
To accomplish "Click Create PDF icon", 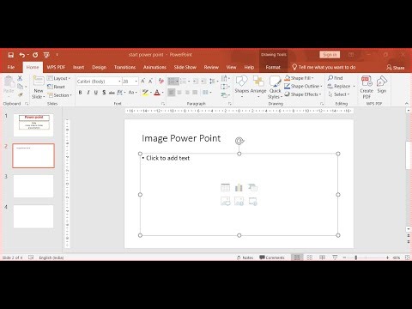I will 367,87.
